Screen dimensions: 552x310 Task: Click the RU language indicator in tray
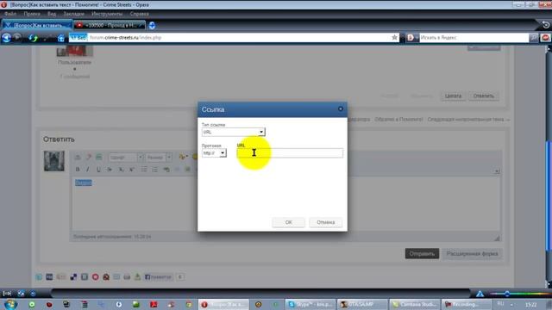(x=501, y=304)
